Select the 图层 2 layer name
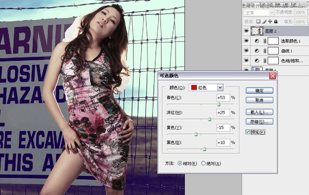Screen dimensions: 309x195 tap(271, 31)
